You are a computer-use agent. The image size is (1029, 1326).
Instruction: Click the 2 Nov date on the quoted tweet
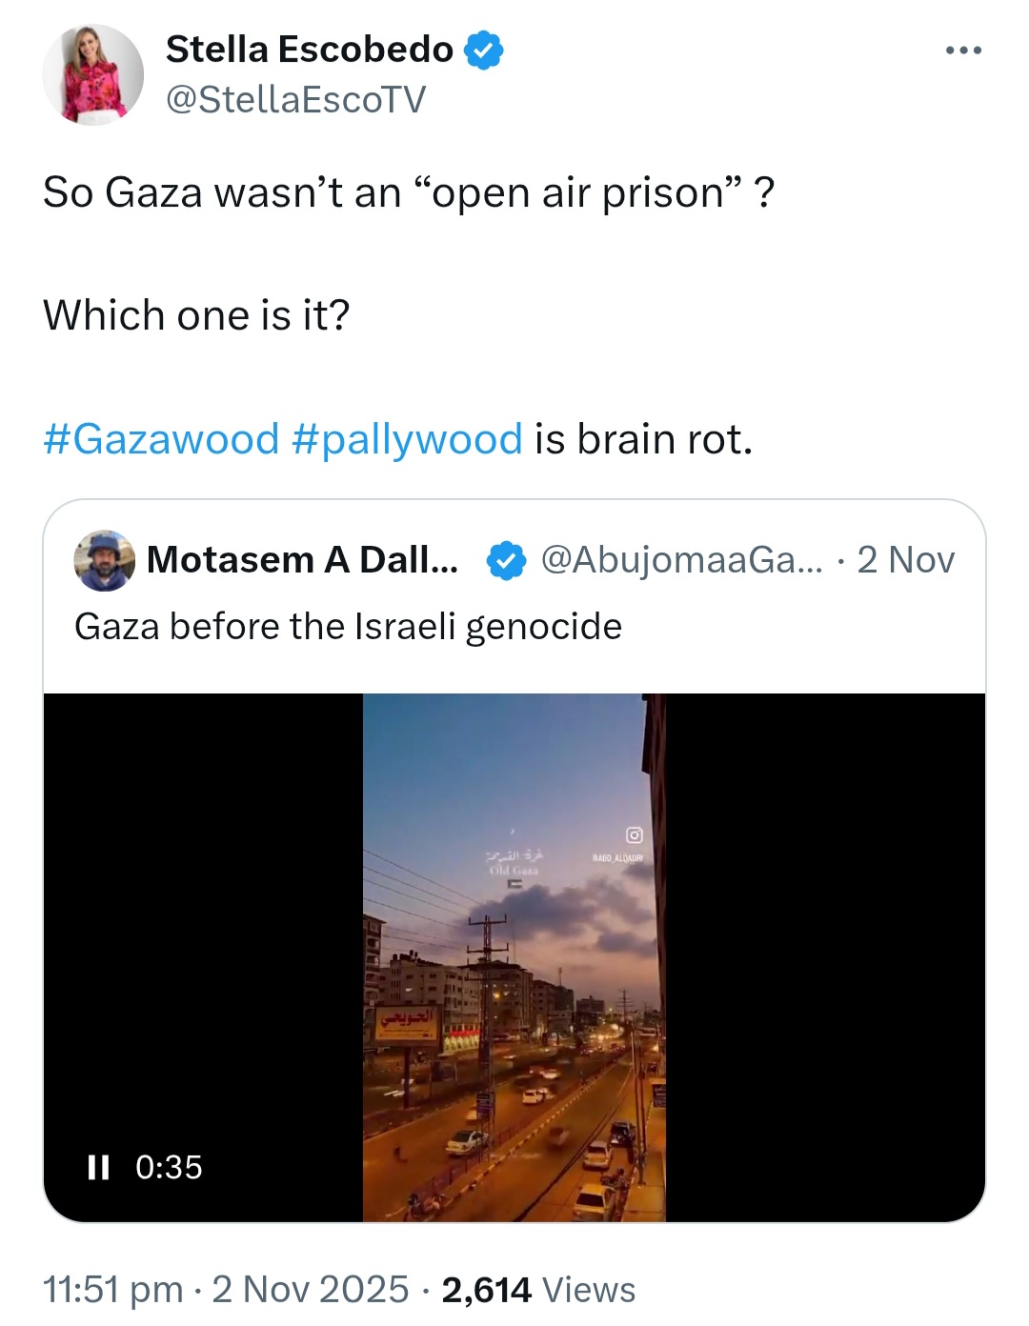pos(905,561)
